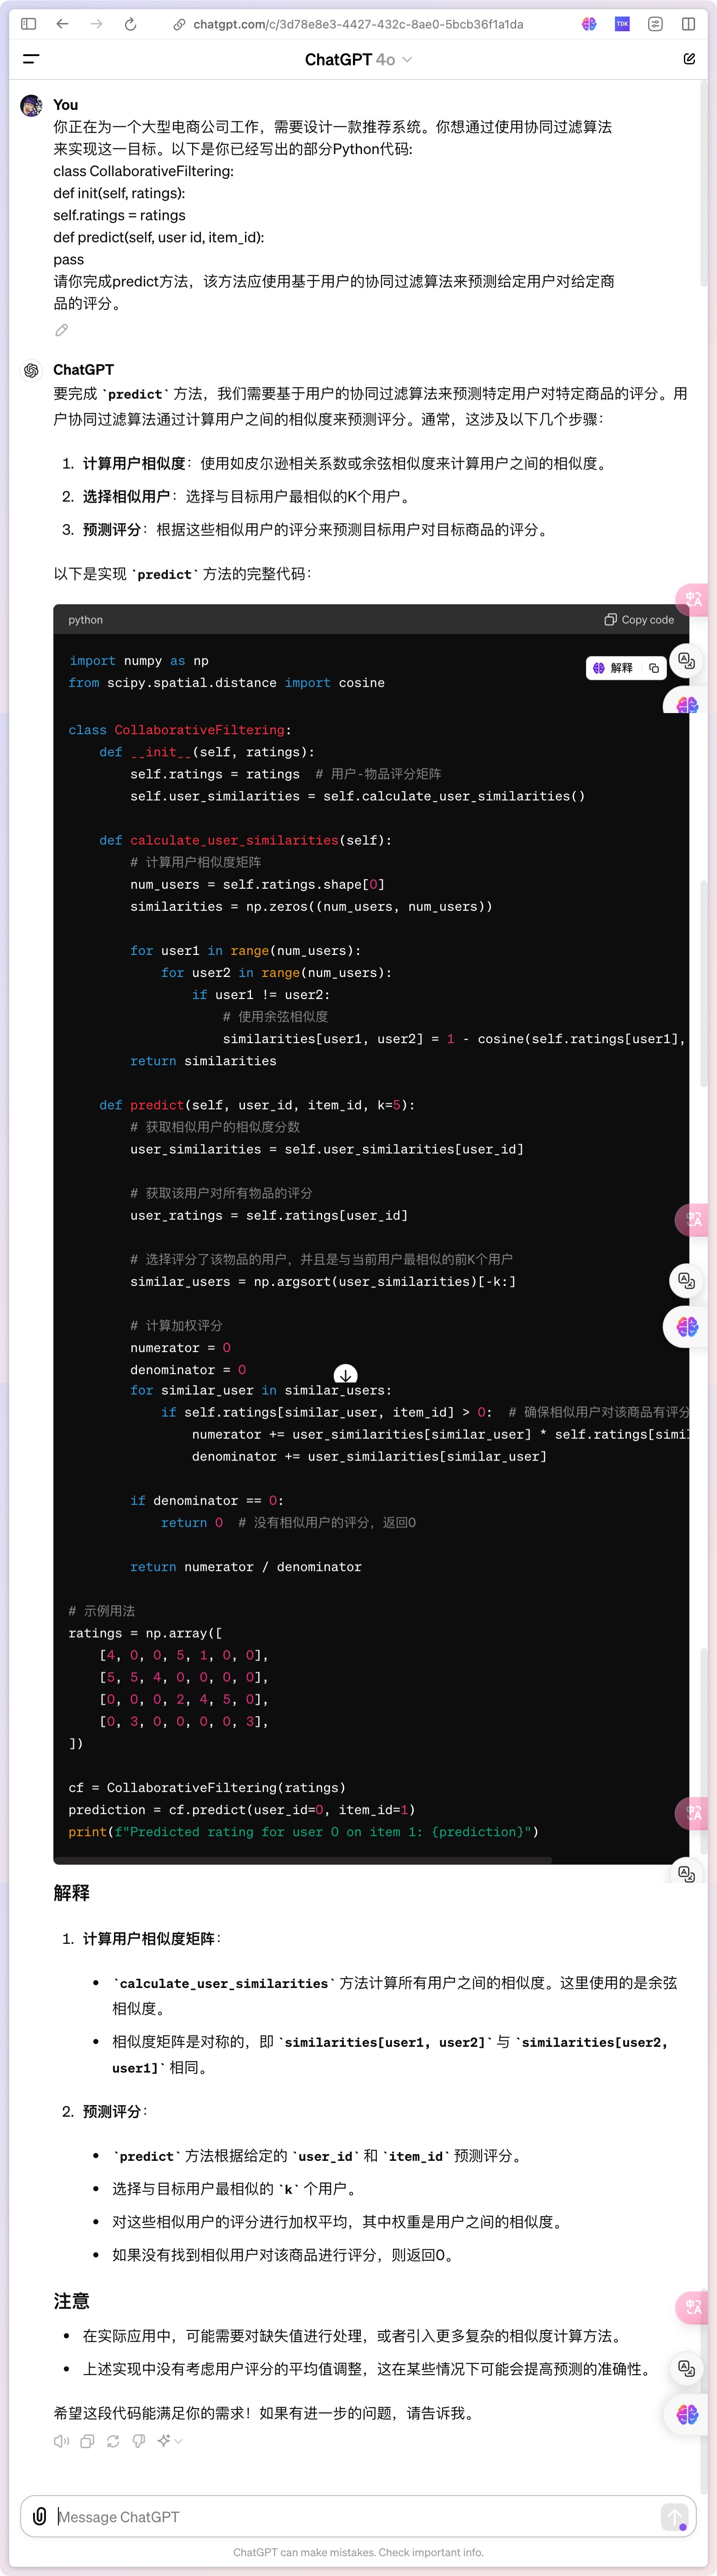Click the chatgpt.com URL in the address bar
This screenshot has height=2576, width=717.
pyautogui.click(x=358, y=24)
